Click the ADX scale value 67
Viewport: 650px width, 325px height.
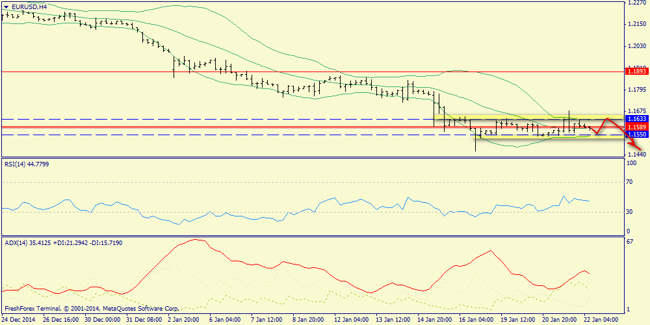pyautogui.click(x=630, y=242)
